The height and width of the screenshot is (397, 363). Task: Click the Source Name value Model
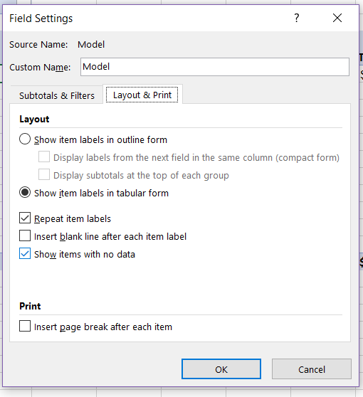click(91, 45)
